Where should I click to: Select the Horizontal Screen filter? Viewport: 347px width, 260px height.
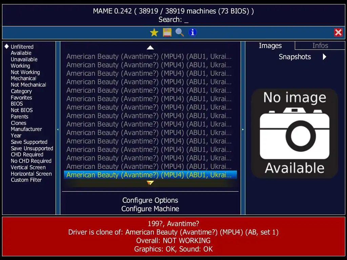point(31,174)
